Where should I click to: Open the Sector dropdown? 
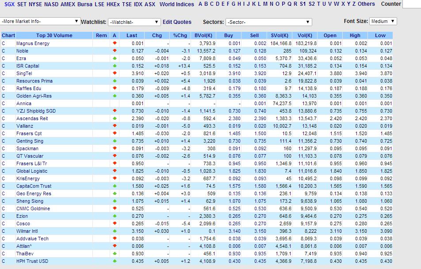point(269,22)
